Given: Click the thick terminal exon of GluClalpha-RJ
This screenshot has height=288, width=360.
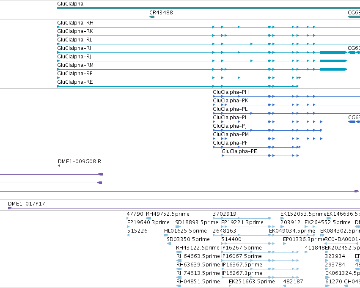Looking at the screenshot, I should tap(334, 61).
